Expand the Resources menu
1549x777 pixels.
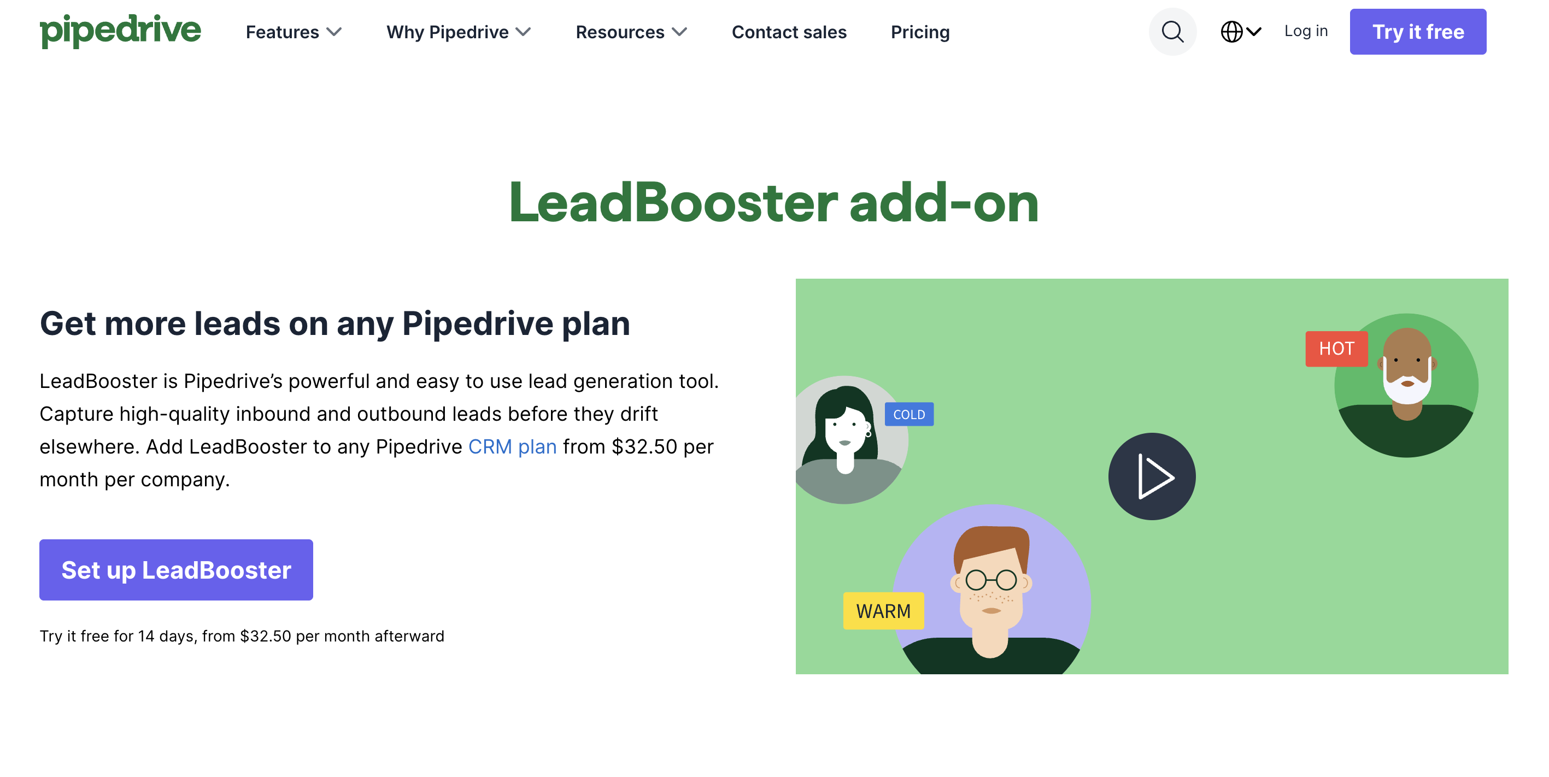pos(631,32)
